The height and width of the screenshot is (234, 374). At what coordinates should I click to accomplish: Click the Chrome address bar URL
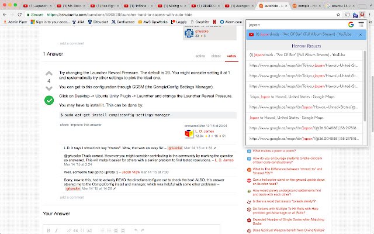119,15
